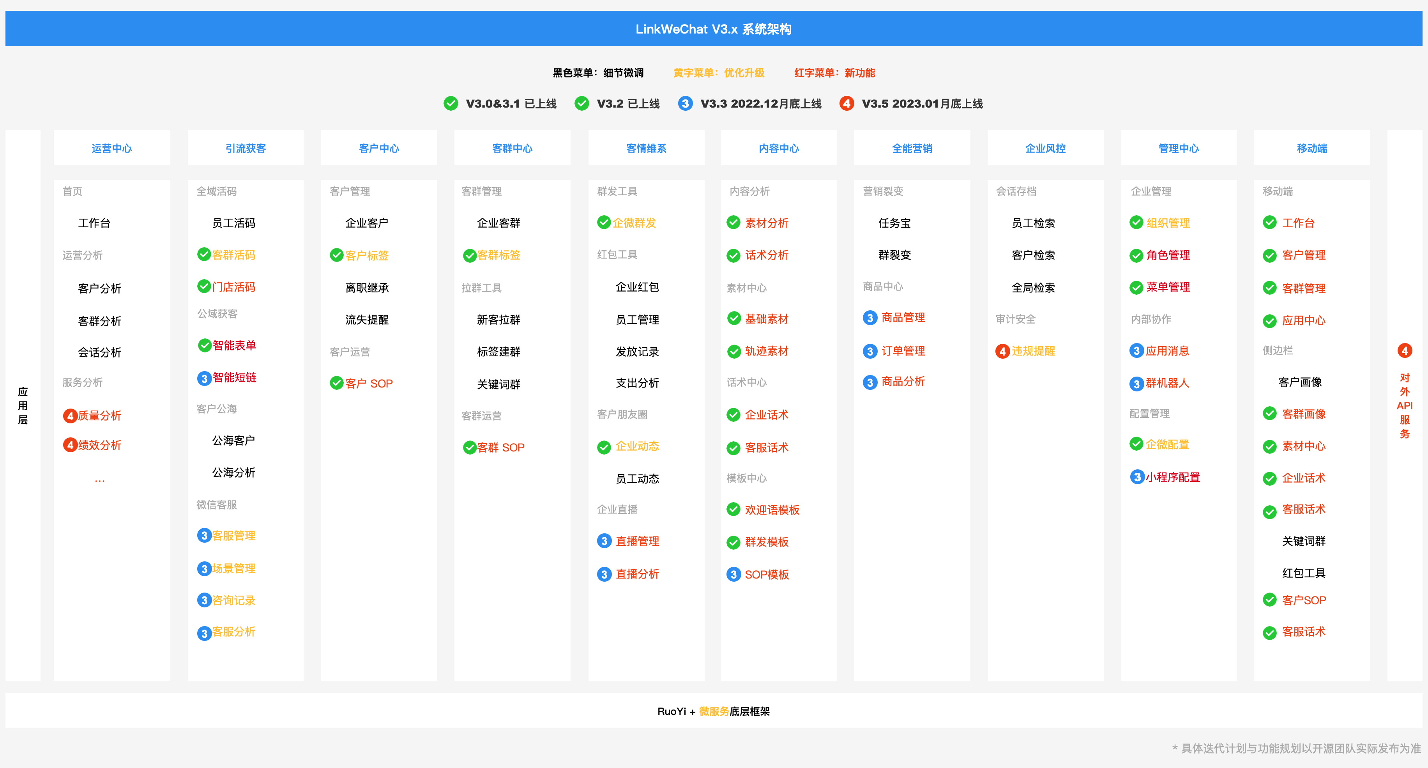Click the green checkmark beside 客群活码
Viewport: 1428px width, 768px height.
(204, 255)
